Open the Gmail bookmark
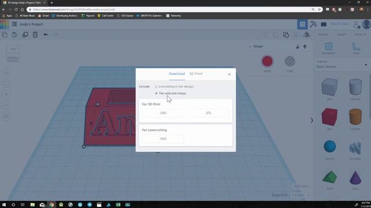This screenshot has height=208, width=371. point(43,16)
